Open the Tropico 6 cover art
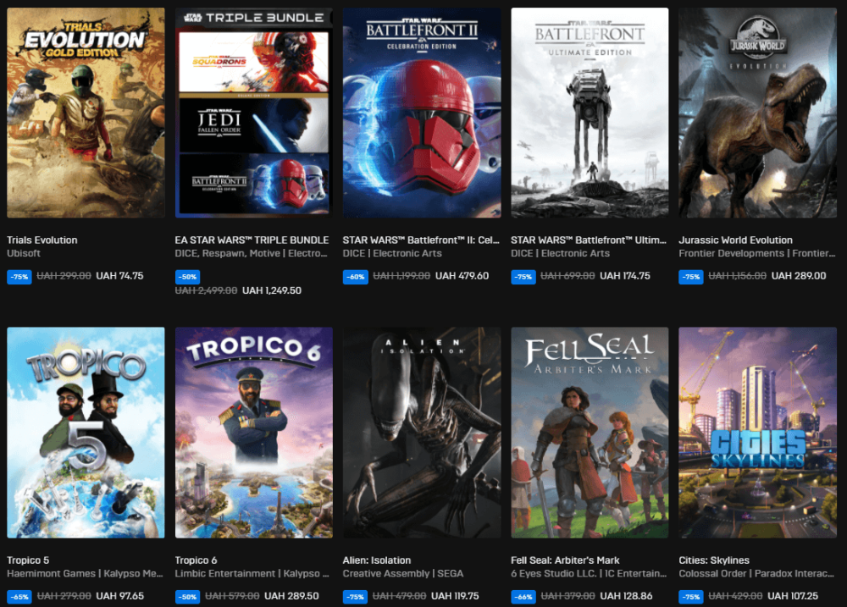The image size is (847, 607). (x=254, y=433)
